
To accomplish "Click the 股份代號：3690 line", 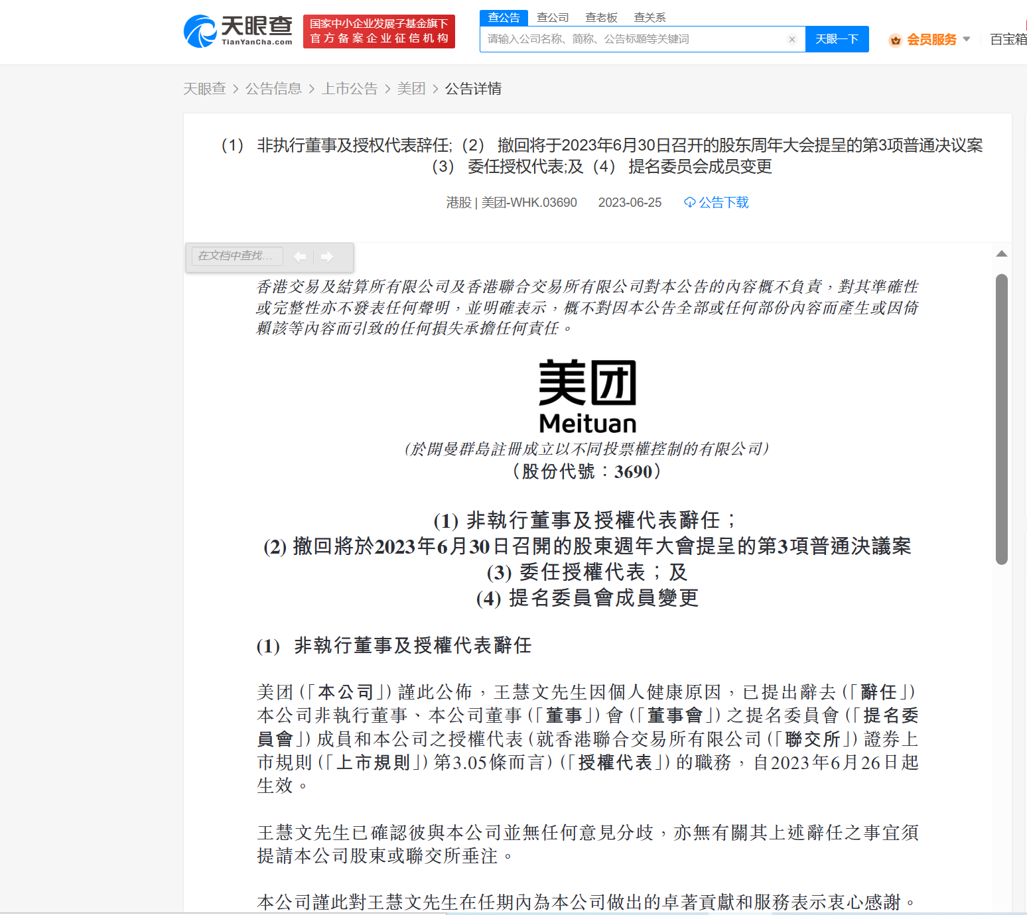I will pyautogui.click(x=588, y=471).
